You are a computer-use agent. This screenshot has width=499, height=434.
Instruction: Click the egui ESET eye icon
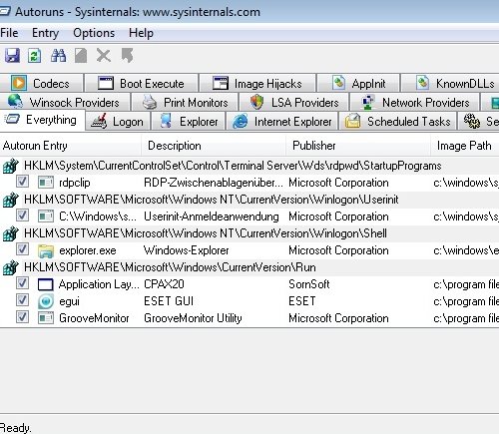(46, 301)
